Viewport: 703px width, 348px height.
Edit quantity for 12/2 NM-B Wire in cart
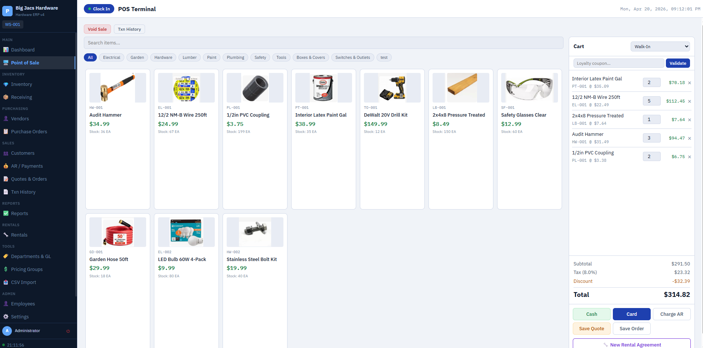pyautogui.click(x=652, y=101)
